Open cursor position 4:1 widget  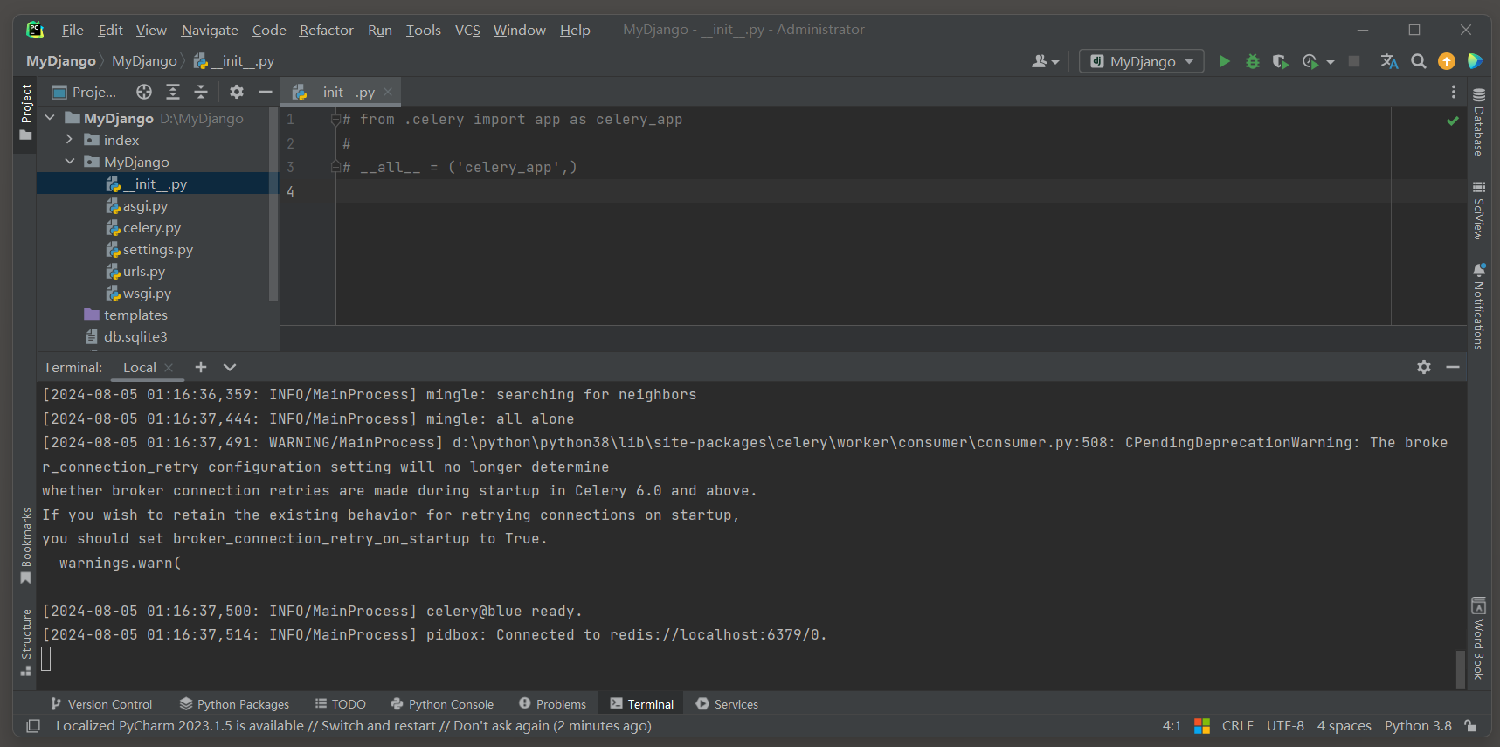[x=1172, y=726]
